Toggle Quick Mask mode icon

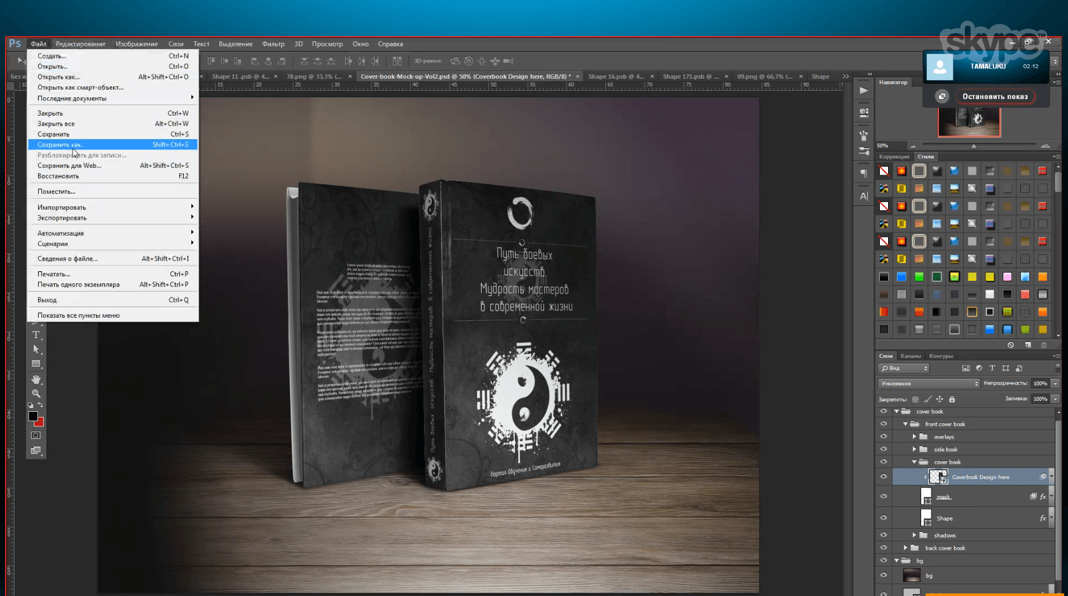pos(36,435)
